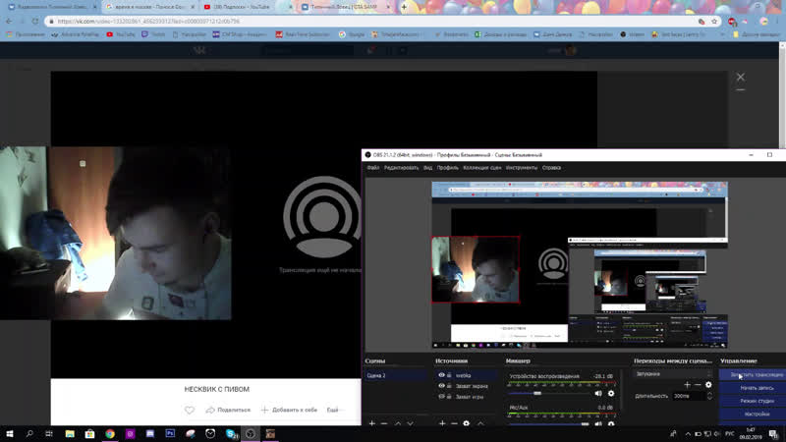
Task: Open settings gear for Устройство воспроизведения
Action: click(x=611, y=394)
